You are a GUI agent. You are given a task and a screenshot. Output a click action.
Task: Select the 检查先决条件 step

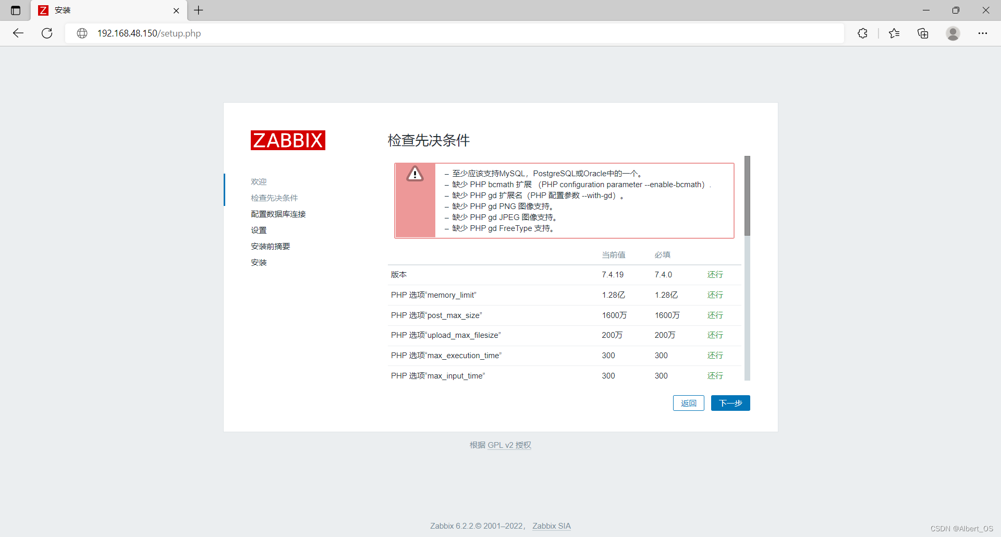coord(274,198)
